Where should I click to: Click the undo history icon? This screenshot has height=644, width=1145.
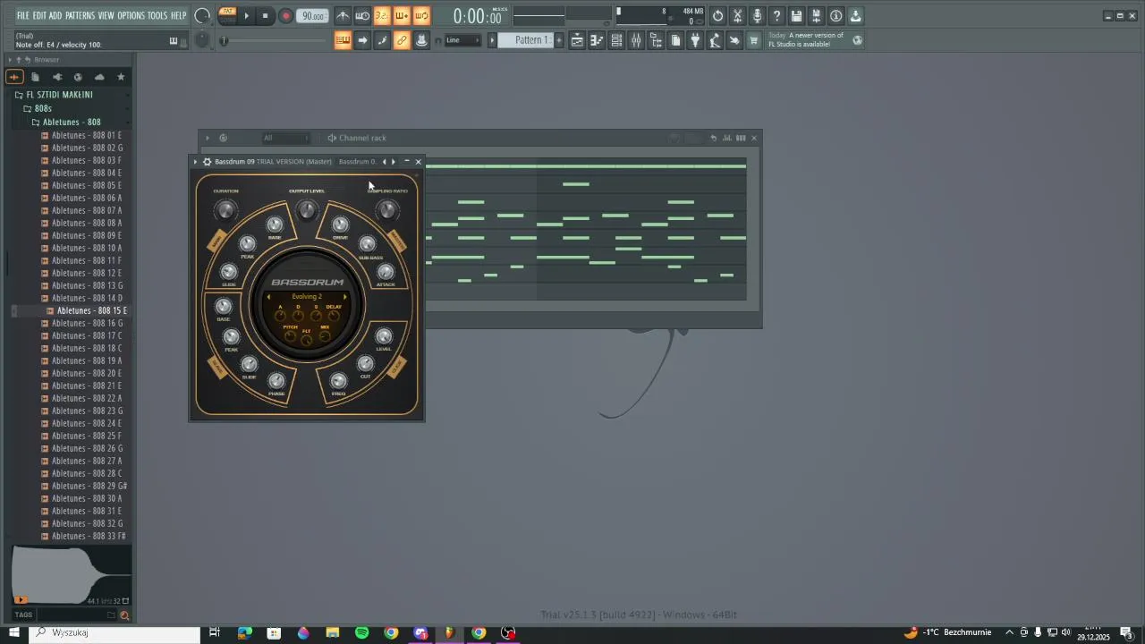pyautogui.click(x=717, y=15)
